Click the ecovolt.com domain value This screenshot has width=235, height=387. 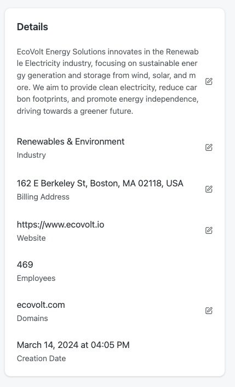point(41,305)
